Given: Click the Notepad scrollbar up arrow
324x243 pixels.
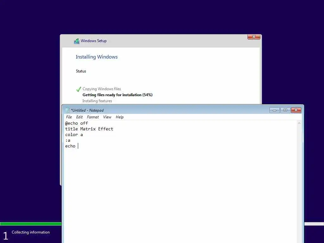Looking at the screenshot, I should (x=299, y=123).
